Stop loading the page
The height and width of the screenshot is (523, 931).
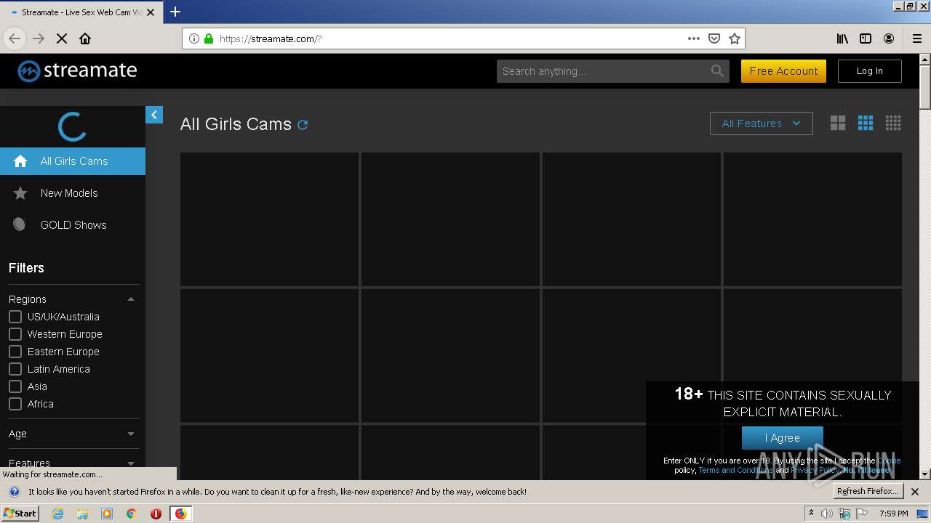pos(62,38)
